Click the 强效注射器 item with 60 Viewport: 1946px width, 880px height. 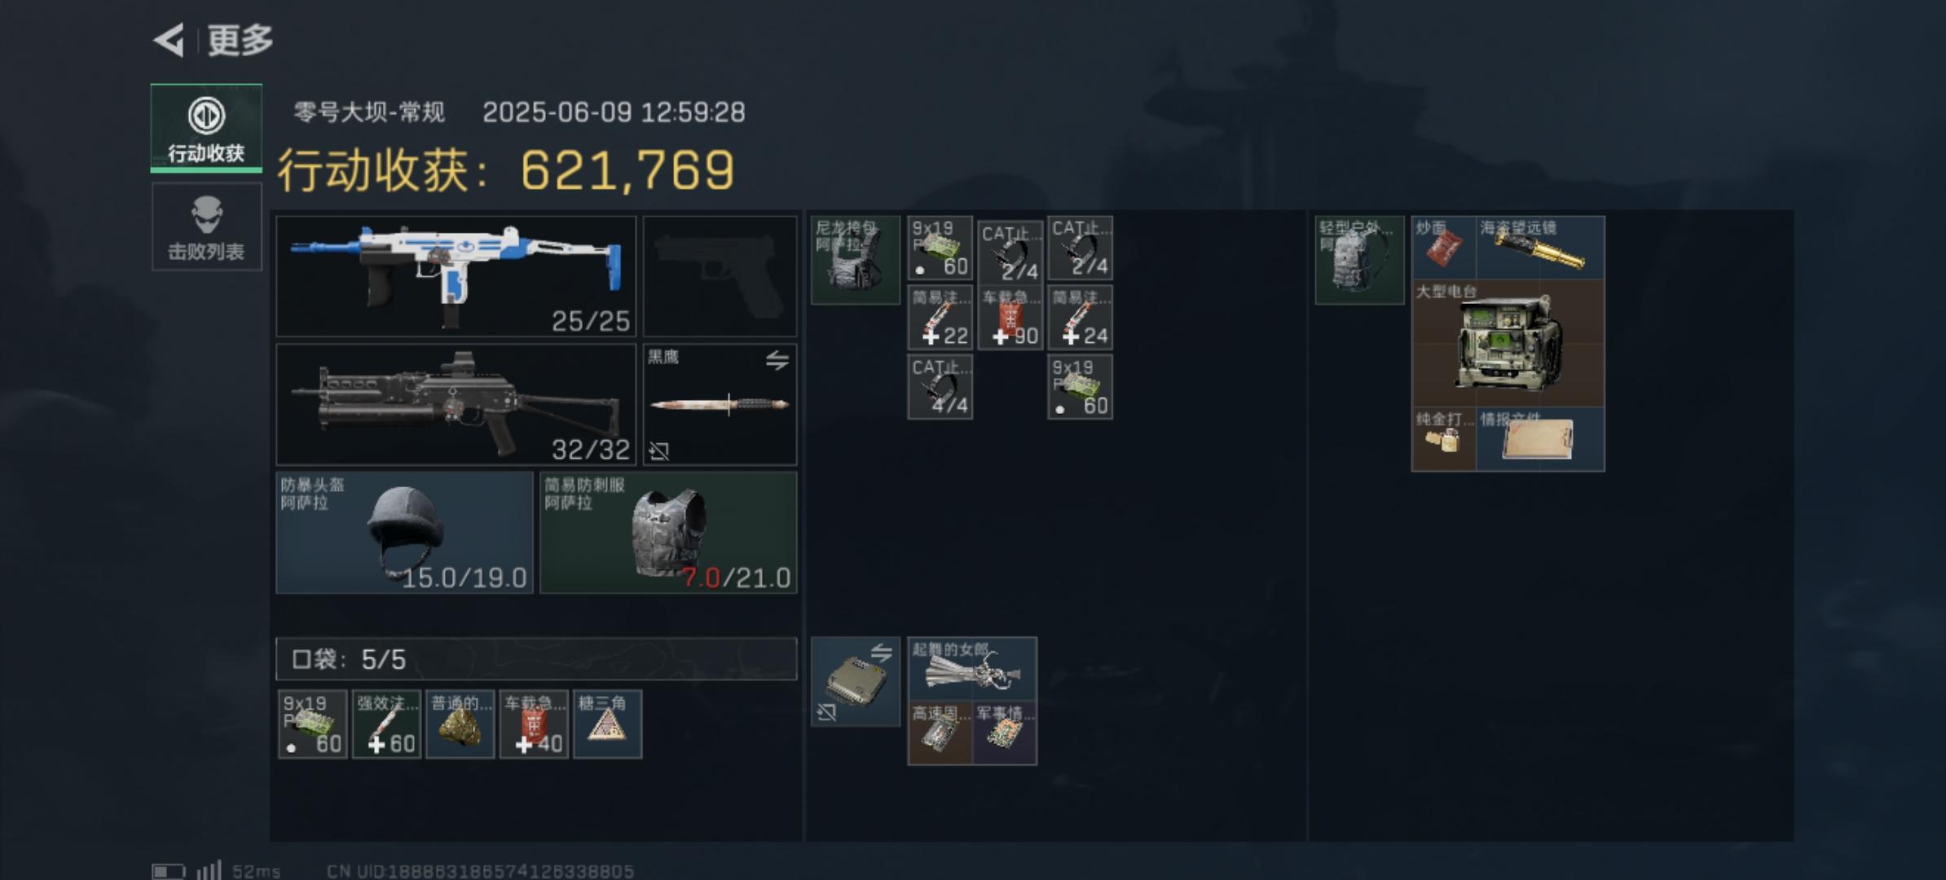coord(386,724)
